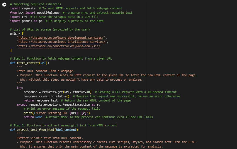This screenshot has height=149, width=237.
Task: Click the 'import requests' line
Action: (x=23, y=8)
